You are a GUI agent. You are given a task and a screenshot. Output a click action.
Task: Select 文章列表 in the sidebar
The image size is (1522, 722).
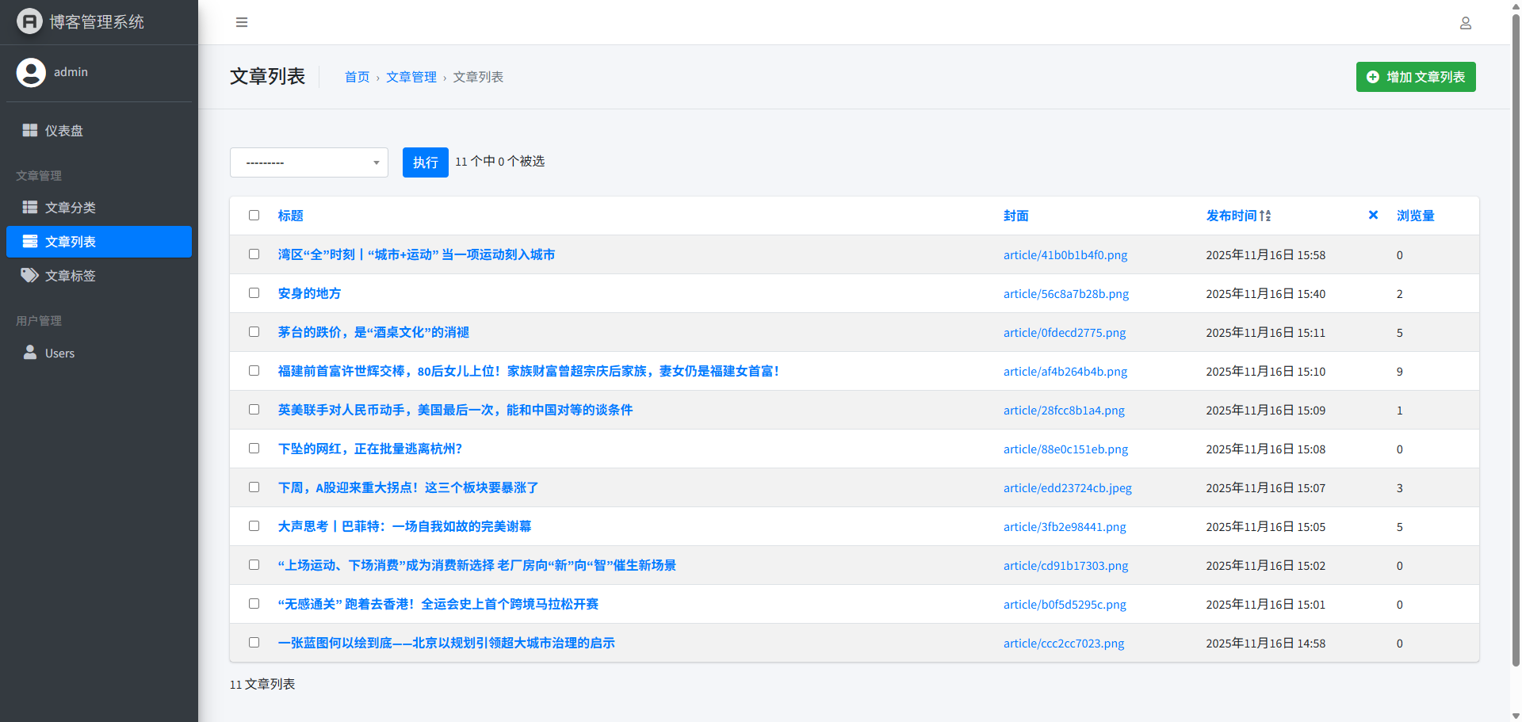99,242
